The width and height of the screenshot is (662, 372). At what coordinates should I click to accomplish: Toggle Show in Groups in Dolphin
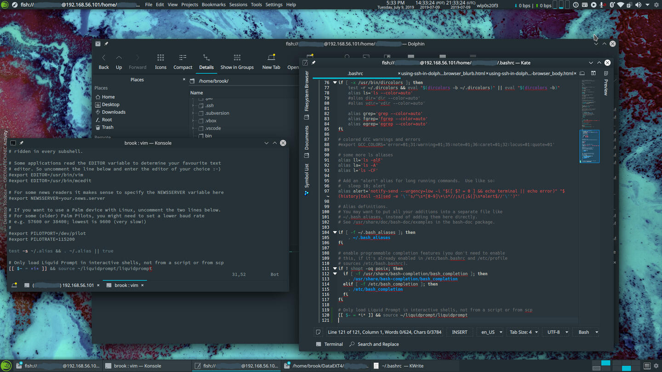click(x=237, y=62)
